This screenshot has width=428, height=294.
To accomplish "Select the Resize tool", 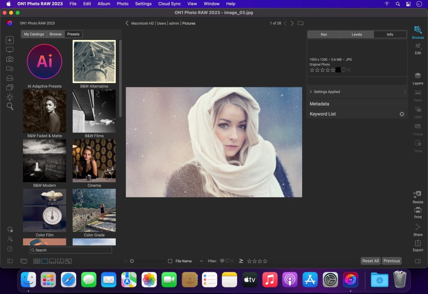I will (x=418, y=196).
